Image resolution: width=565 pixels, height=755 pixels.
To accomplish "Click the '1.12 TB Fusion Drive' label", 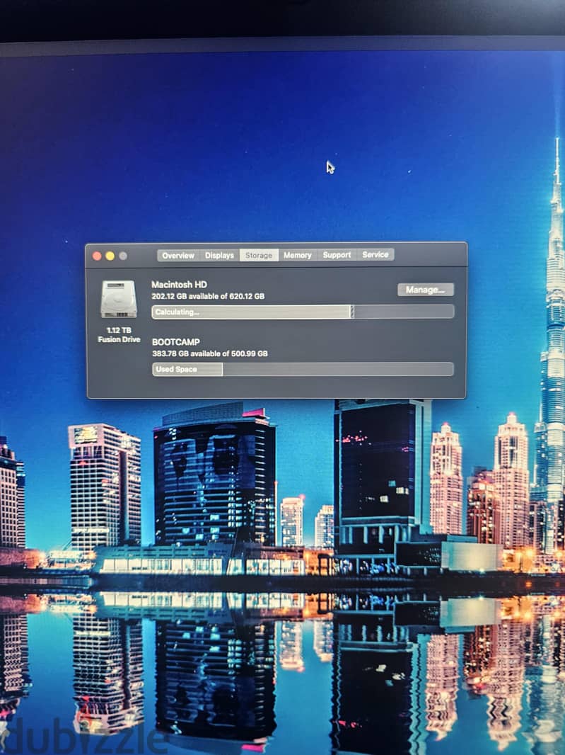I will click(x=119, y=334).
